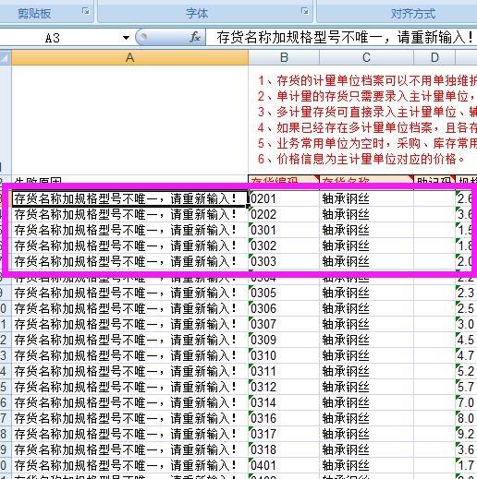
Task: Select cell with code 0307
Action: [x=284, y=324]
